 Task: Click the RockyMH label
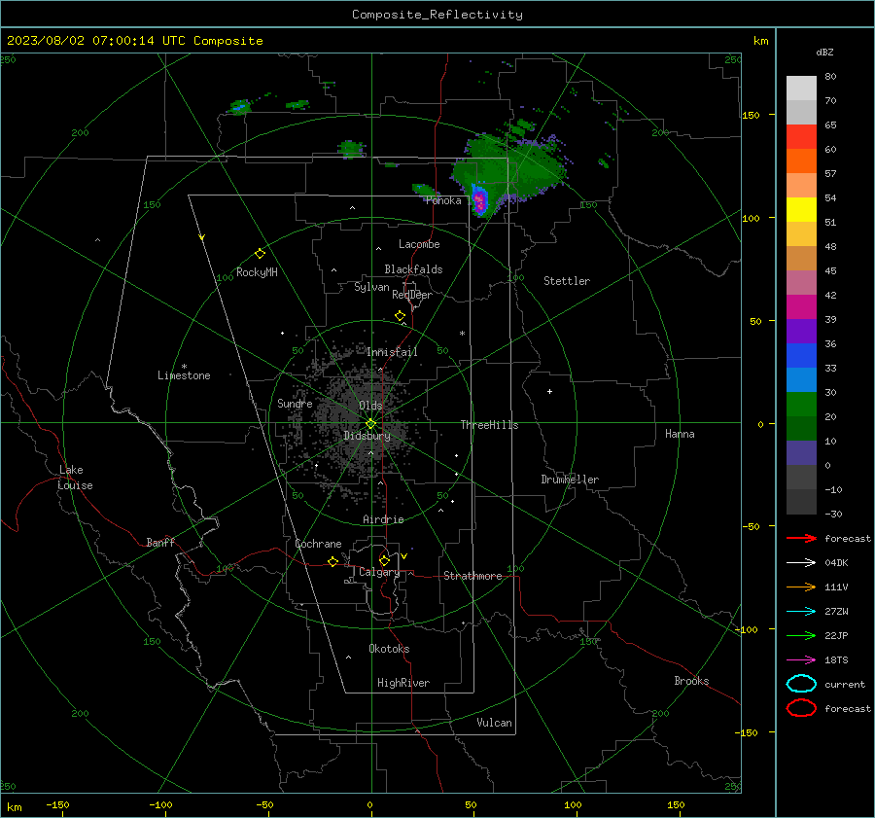[257, 272]
